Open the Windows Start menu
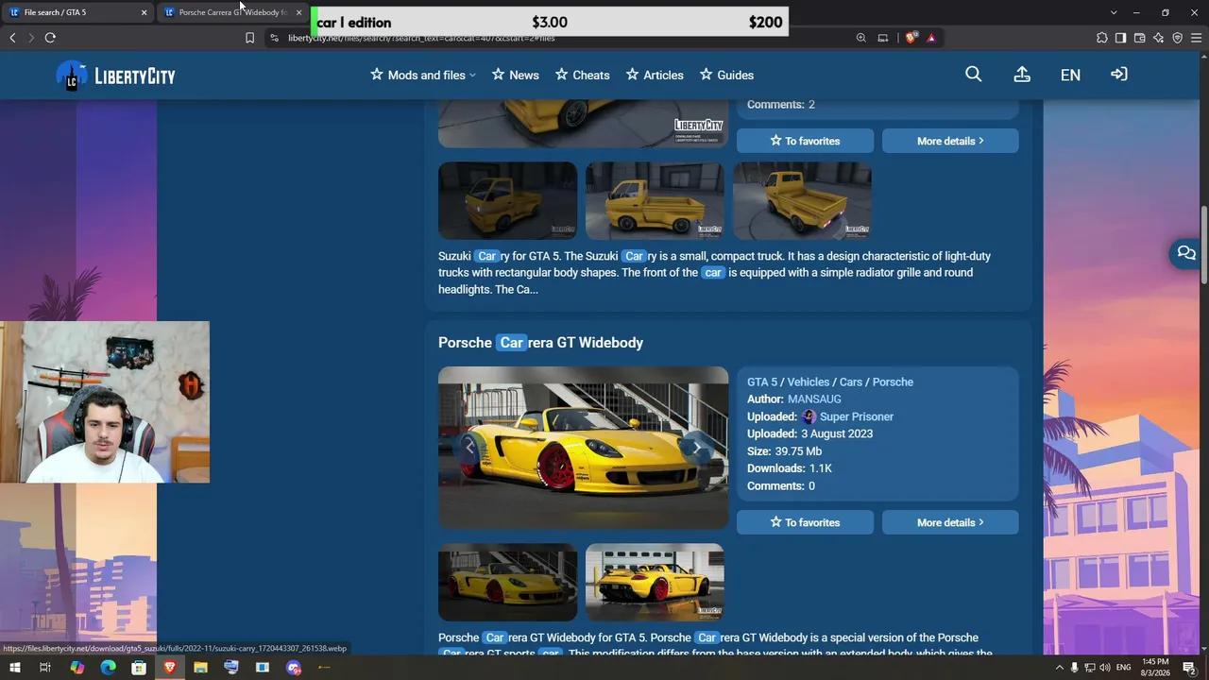This screenshot has width=1209, height=680. pyautogui.click(x=15, y=668)
